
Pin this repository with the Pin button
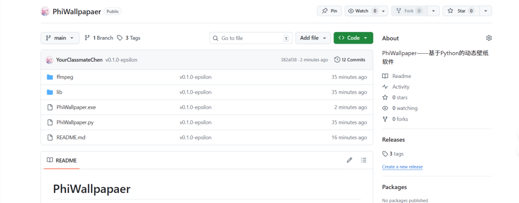click(x=329, y=11)
